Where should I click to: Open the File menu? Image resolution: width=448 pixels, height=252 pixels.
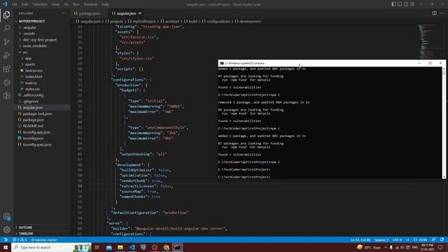(15, 4)
